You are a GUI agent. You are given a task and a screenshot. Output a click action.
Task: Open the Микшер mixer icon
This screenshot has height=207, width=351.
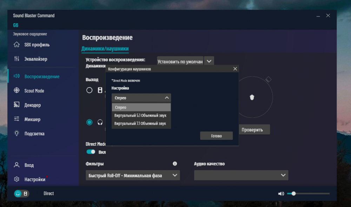16,119
